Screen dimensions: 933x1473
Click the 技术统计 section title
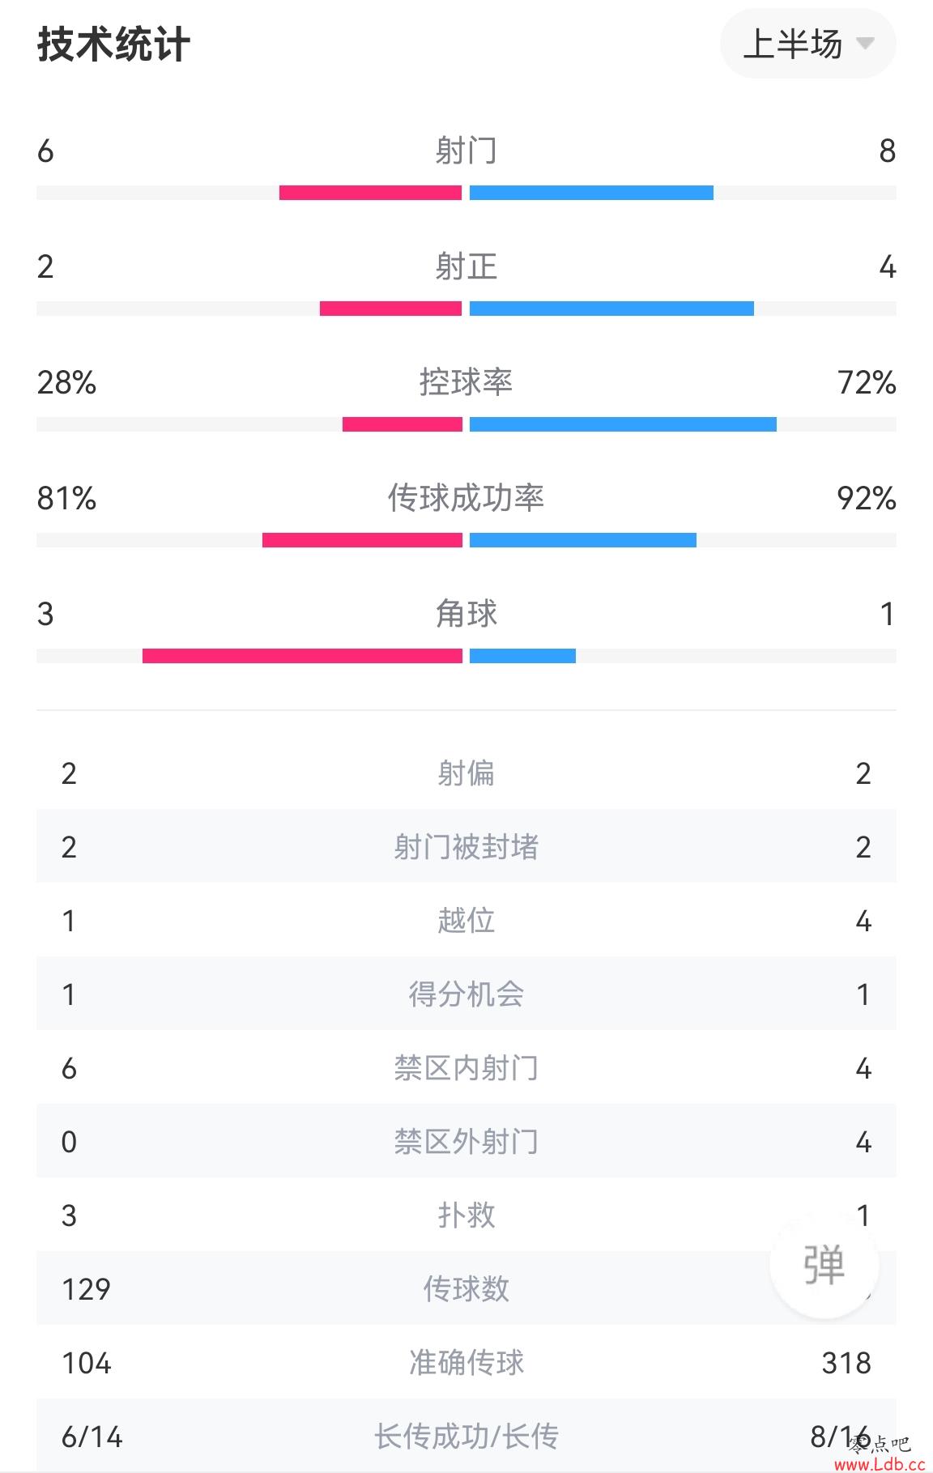point(113,45)
